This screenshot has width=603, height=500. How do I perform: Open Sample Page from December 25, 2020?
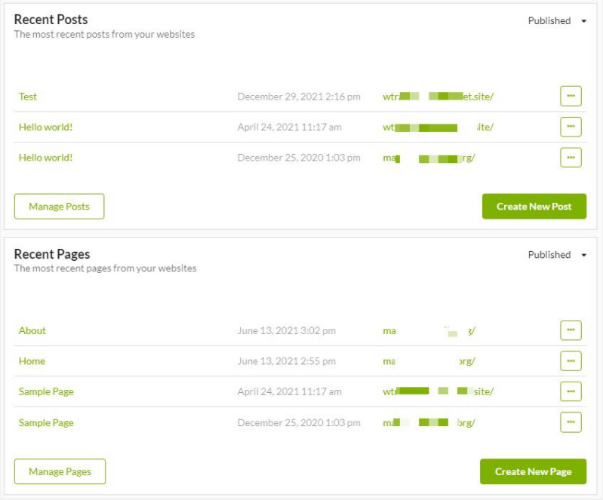pyautogui.click(x=46, y=423)
